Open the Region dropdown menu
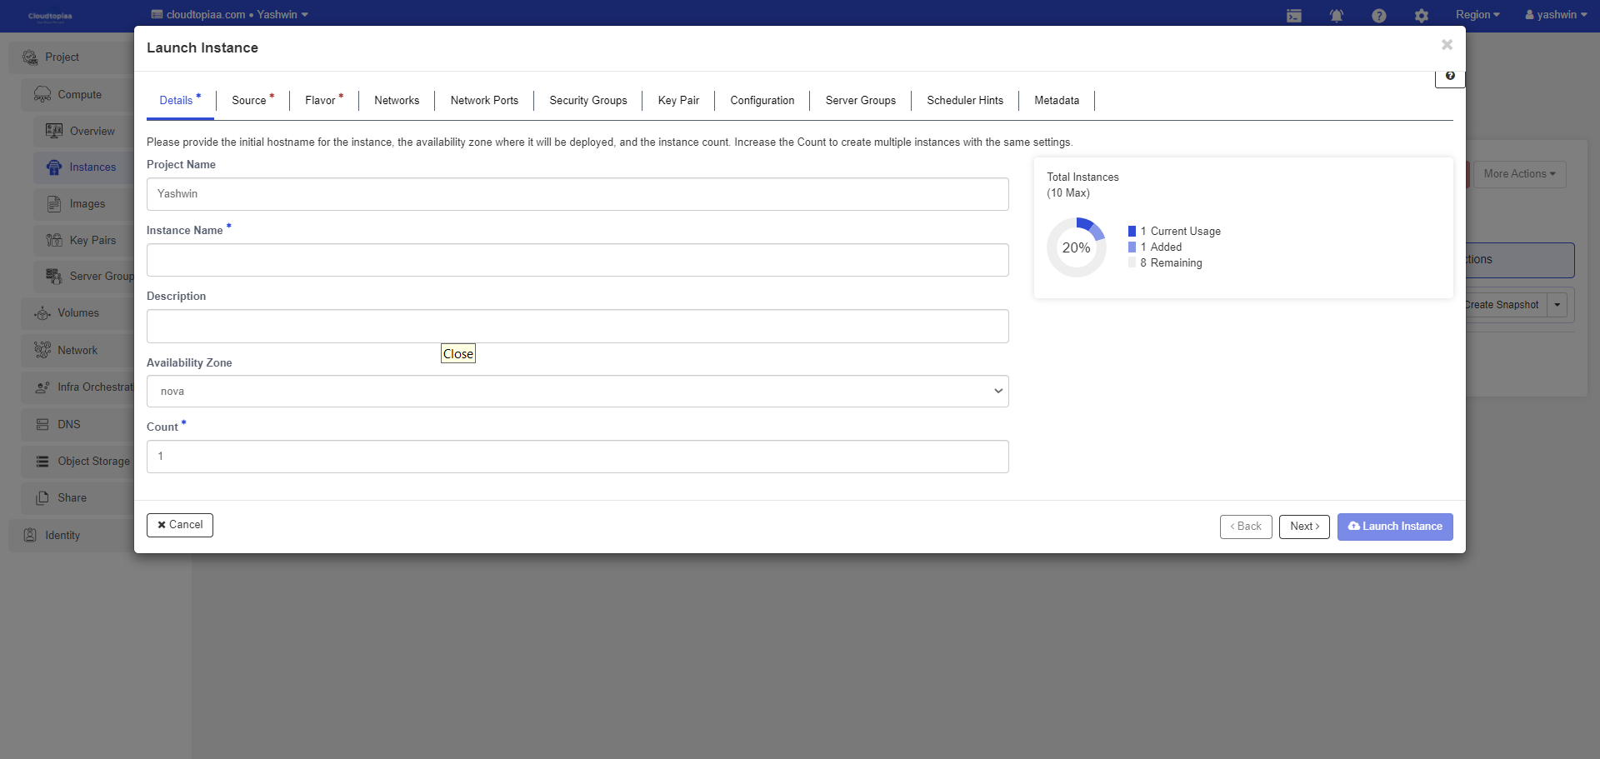1600x759 pixels. (x=1477, y=15)
